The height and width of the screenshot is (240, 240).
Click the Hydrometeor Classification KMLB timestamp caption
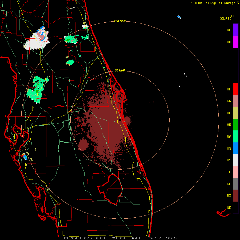[x=120, y=238]
